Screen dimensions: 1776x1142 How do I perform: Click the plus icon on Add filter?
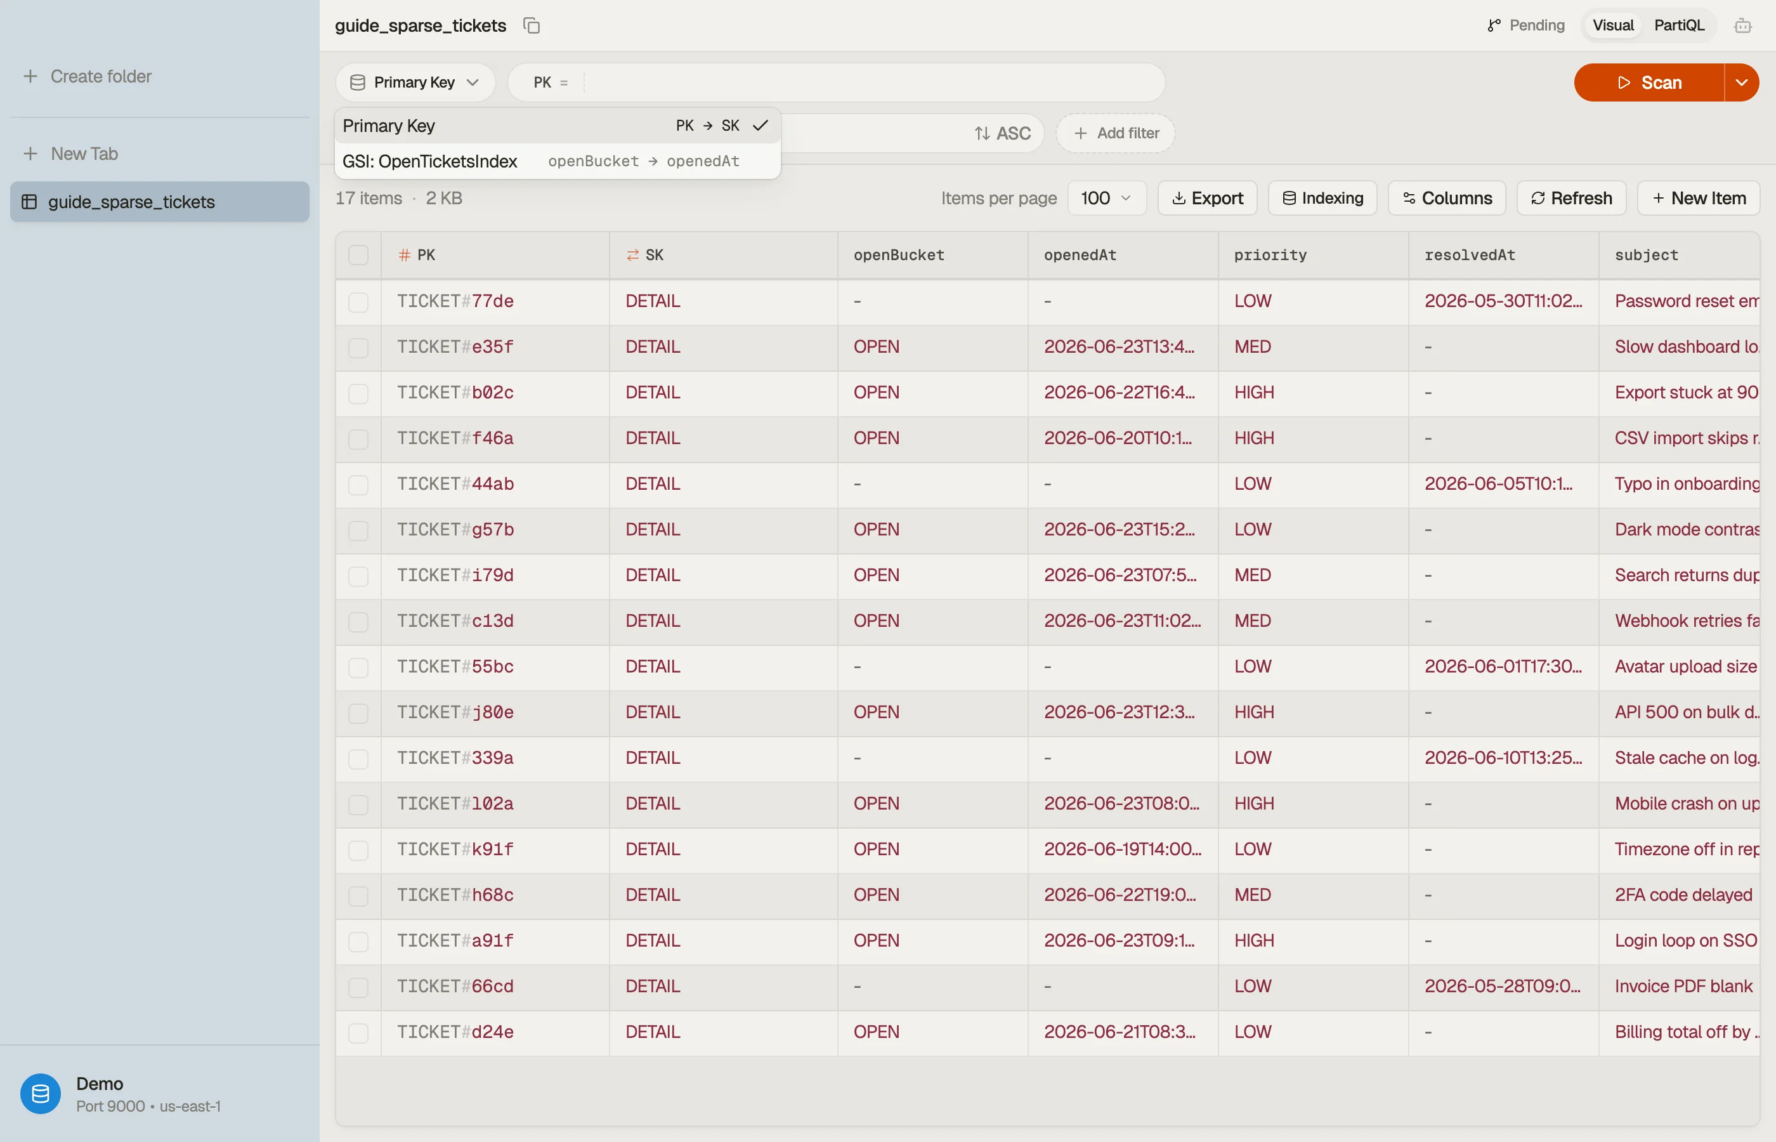click(x=1081, y=133)
